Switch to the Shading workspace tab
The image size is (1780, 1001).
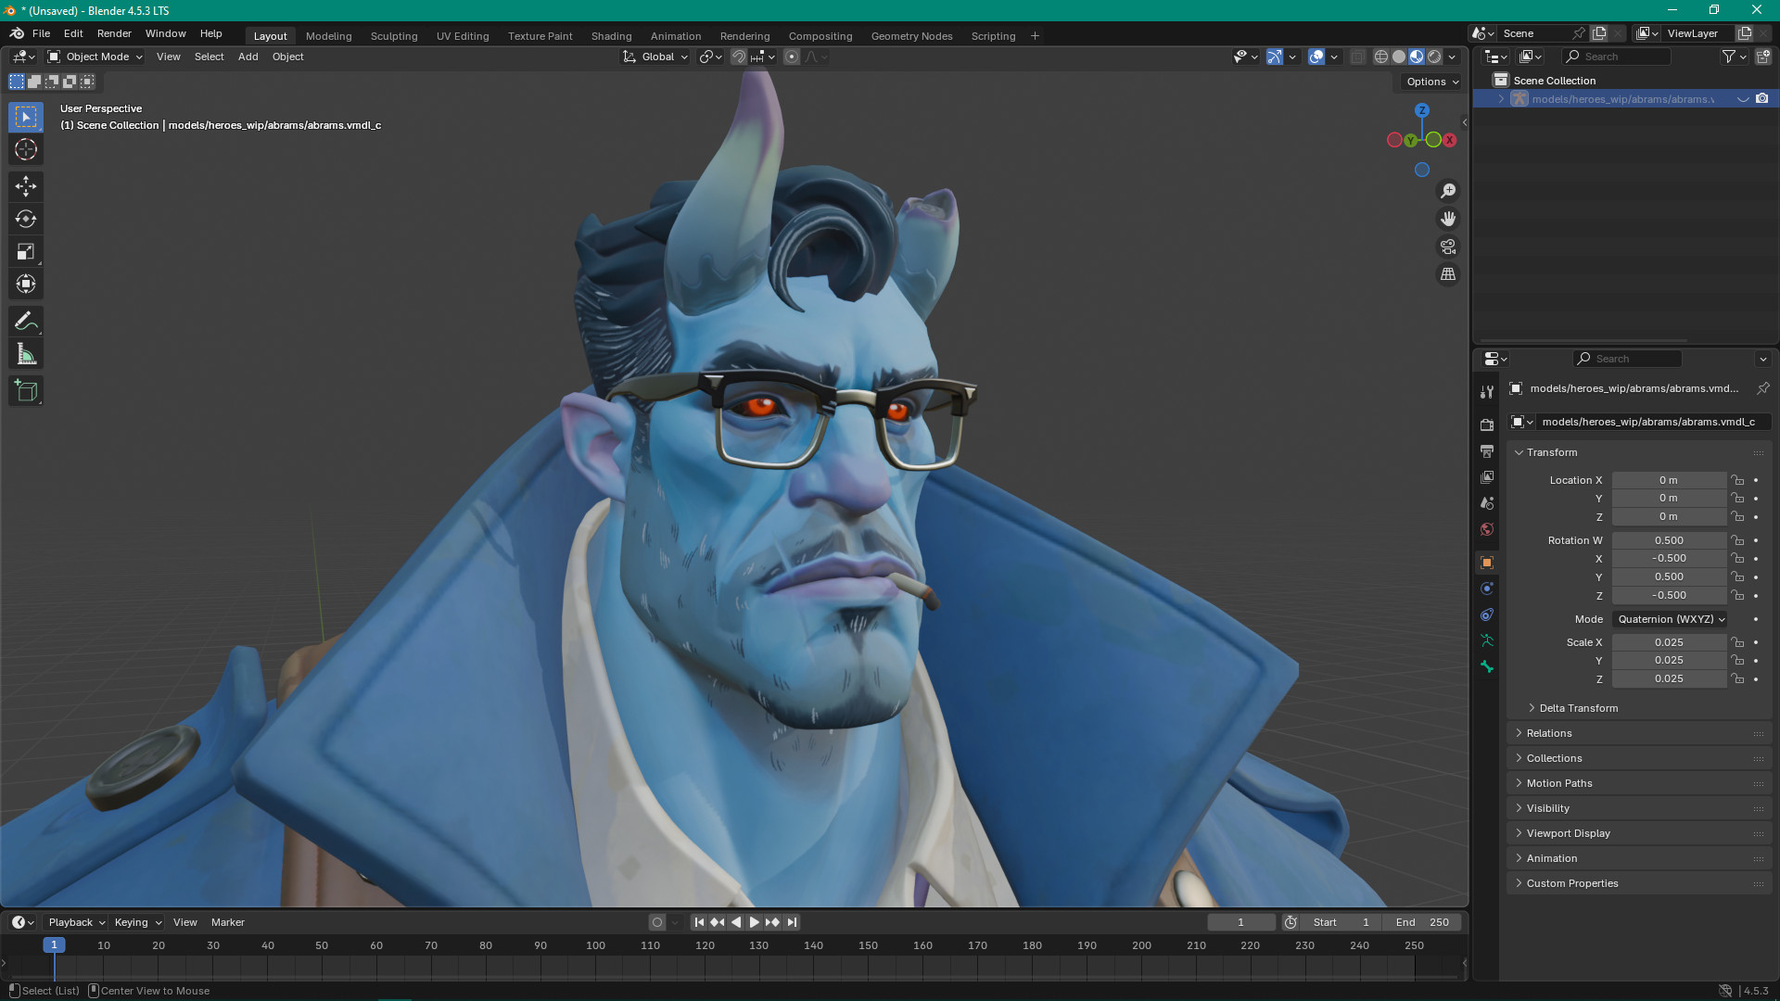click(x=611, y=36)
